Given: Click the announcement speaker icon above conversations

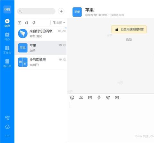Looking at the screenshot, I should (27, 23).
